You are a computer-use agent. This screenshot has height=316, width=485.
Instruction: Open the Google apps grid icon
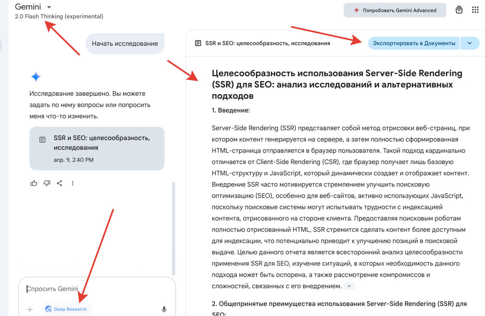click(475, 10)
